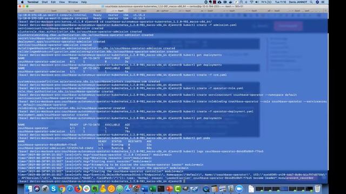346x194 pixels.
Task: Click the proxy folder icon in title bar
Action: (103, 6)
